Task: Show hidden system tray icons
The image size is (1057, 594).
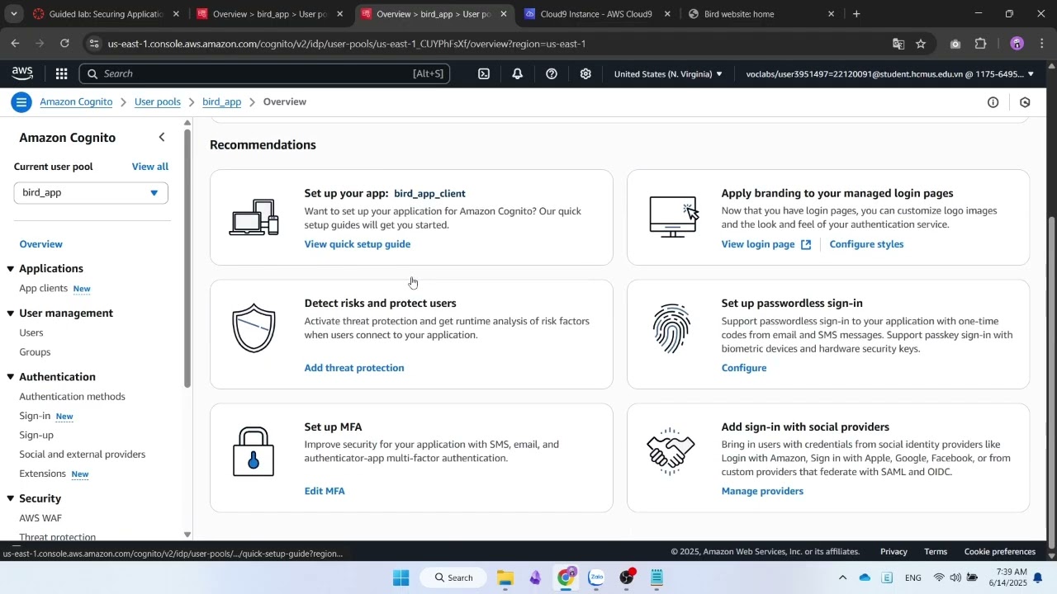Action: pos(842,577)
